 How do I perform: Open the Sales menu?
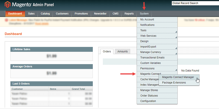click(x=31, y=14)
